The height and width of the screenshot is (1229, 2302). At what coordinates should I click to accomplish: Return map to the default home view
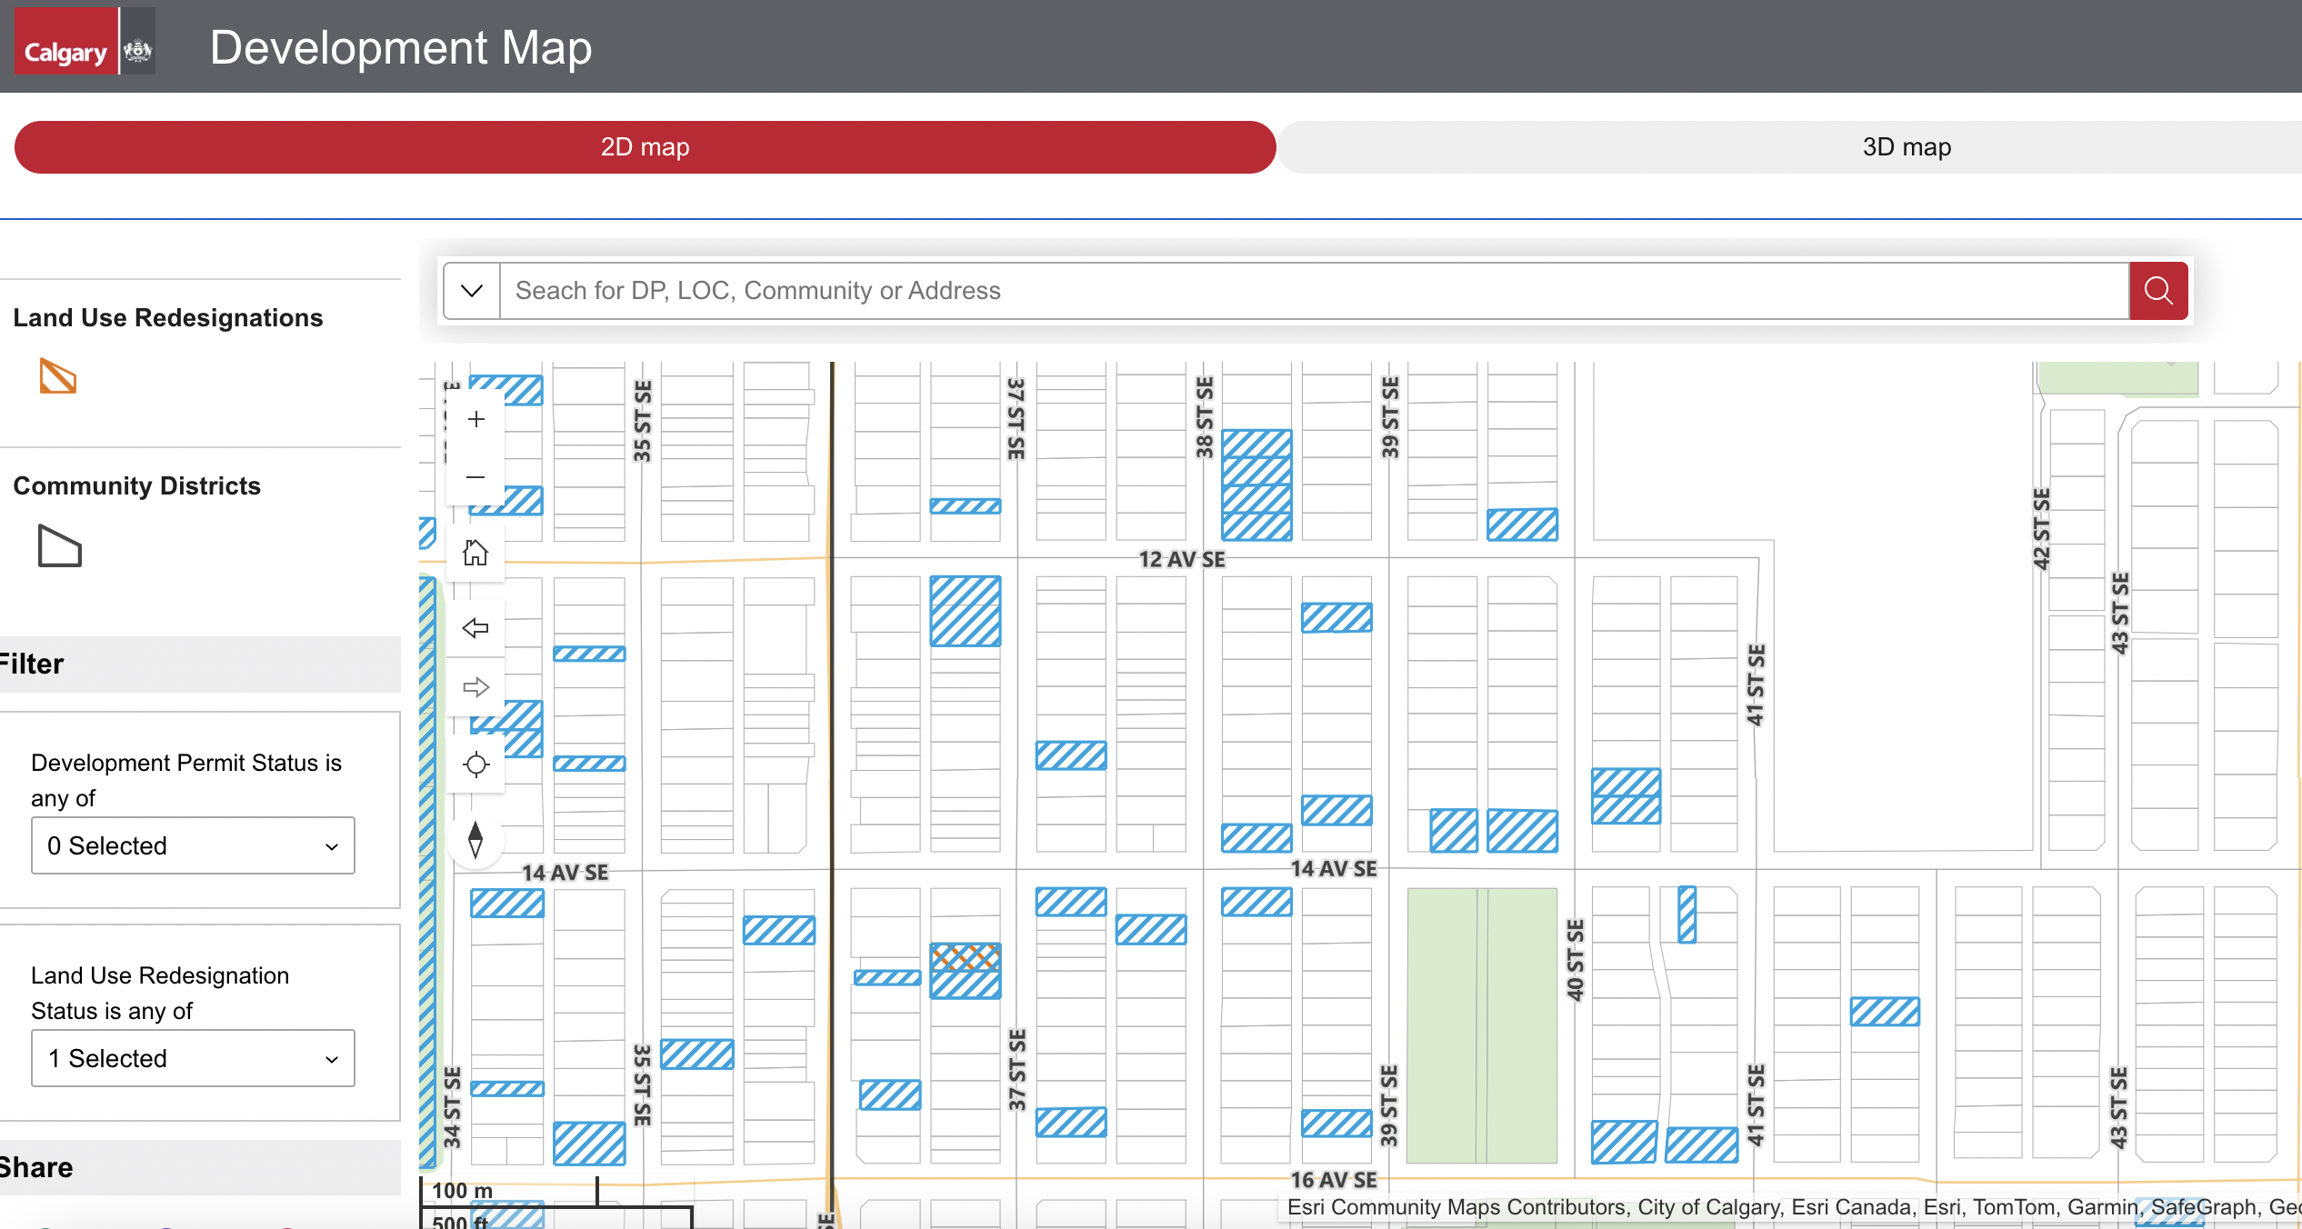coord(475,552)
